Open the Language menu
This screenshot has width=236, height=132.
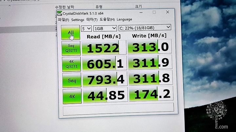tap(124, 19)
